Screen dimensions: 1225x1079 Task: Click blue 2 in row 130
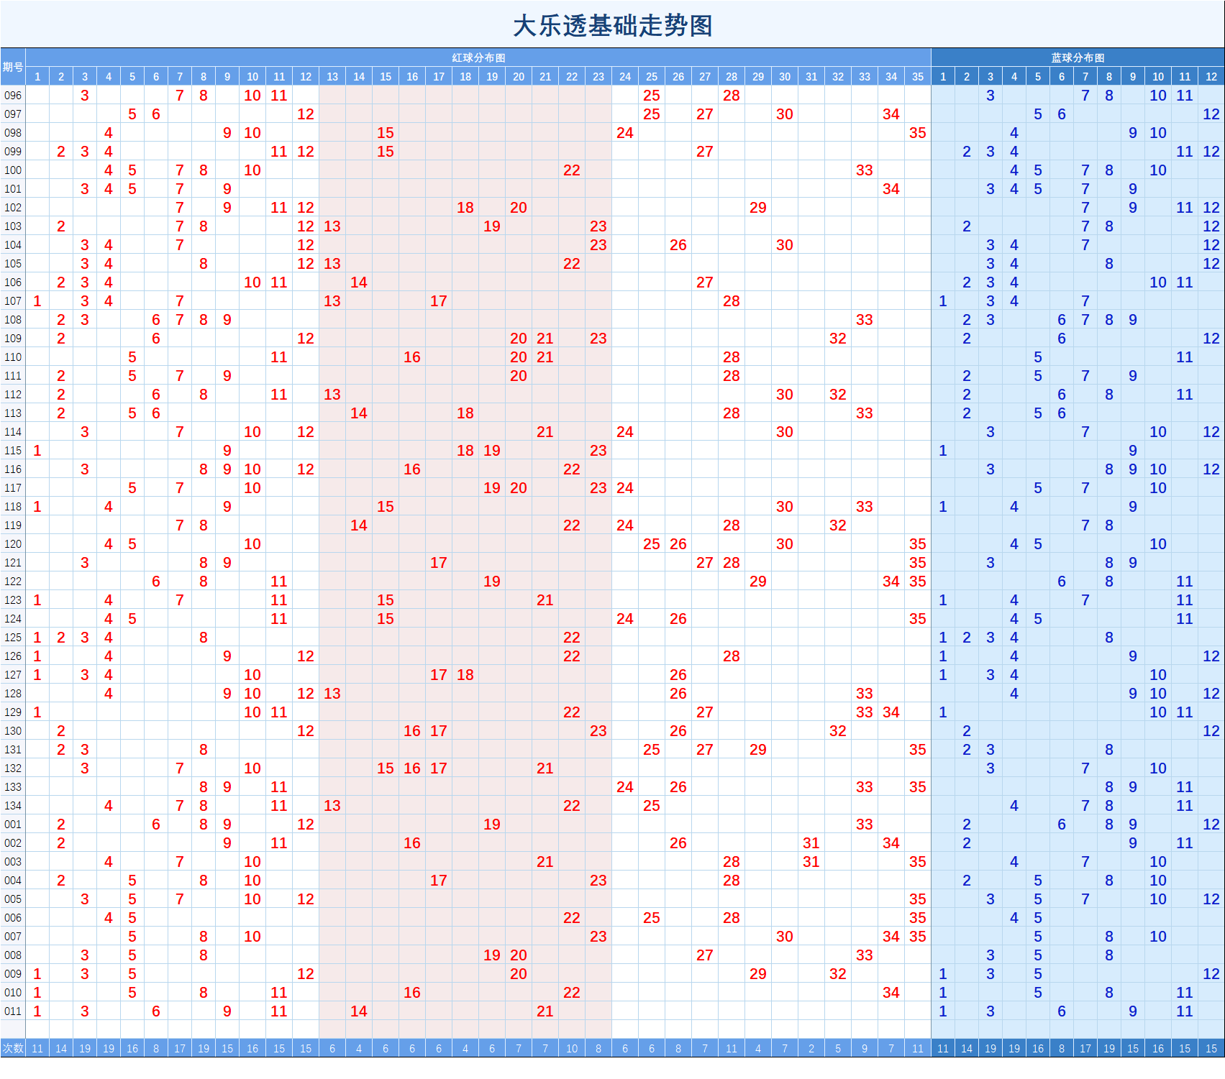967,730
